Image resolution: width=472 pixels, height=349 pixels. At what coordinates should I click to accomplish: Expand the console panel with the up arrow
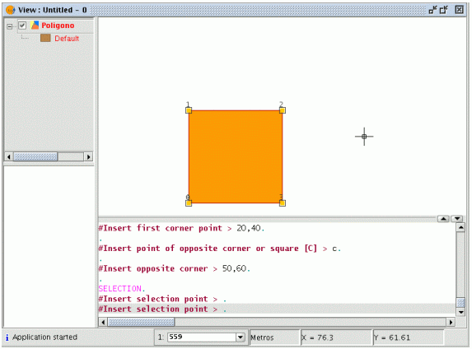(x=443, y=219)
